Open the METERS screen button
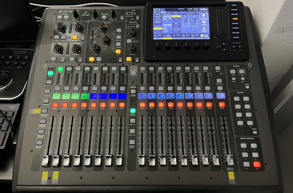The image size is (293, 193). 234,9
